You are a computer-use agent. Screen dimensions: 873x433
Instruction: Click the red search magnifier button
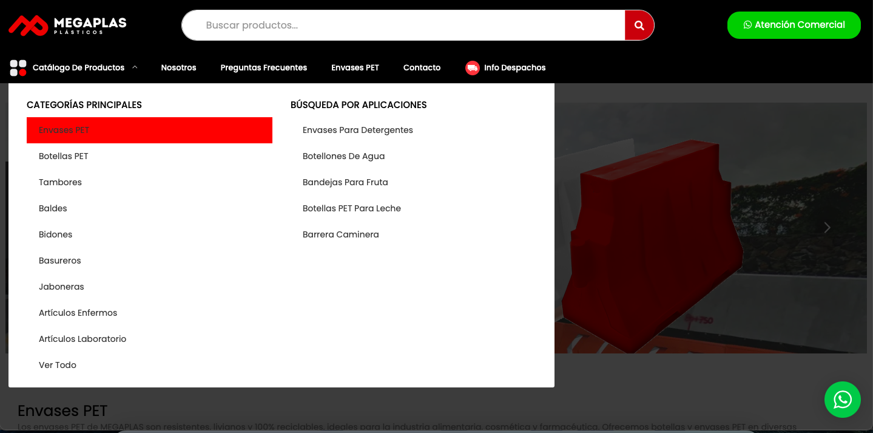coord(639,25)
